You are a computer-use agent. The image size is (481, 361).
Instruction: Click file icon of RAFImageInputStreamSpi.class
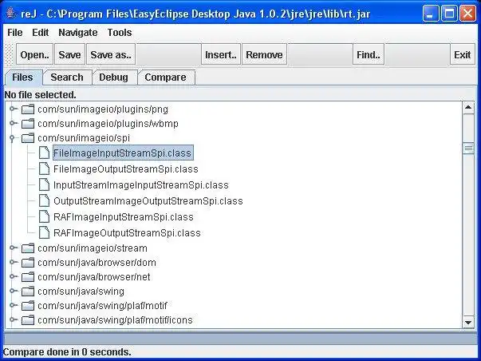[44, 216]
